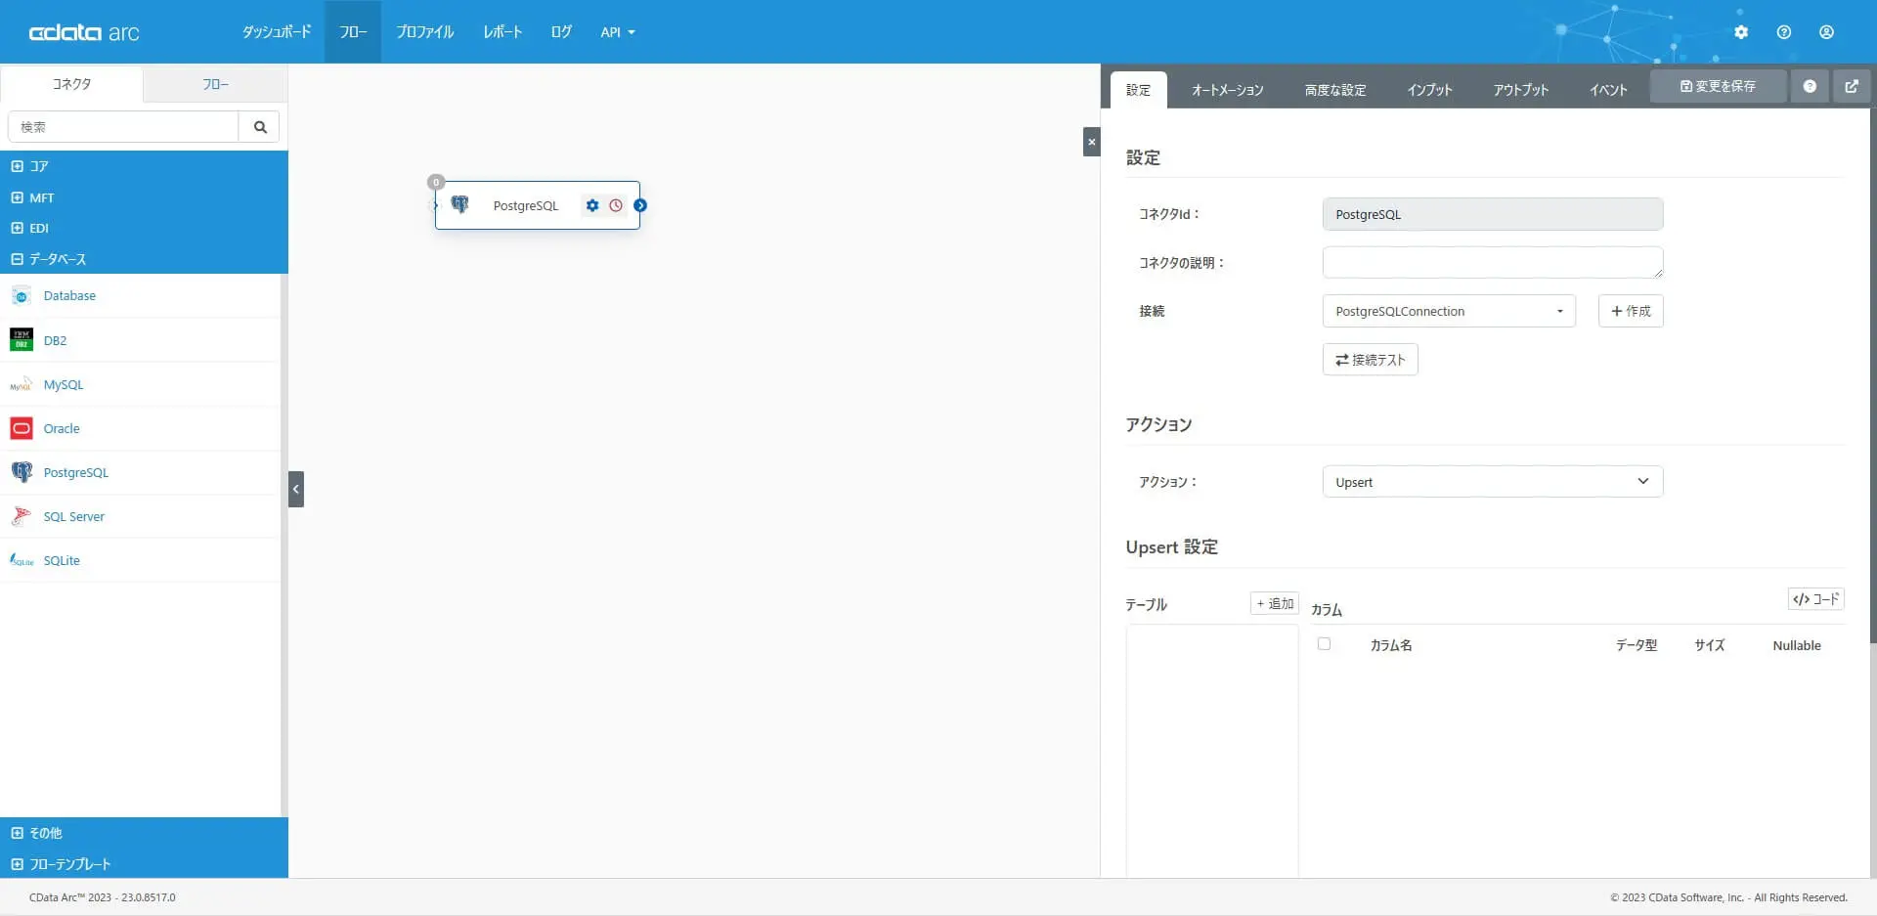Open the user account icon
This screenshot has width=1877, height=916.
pos(1826,32)
